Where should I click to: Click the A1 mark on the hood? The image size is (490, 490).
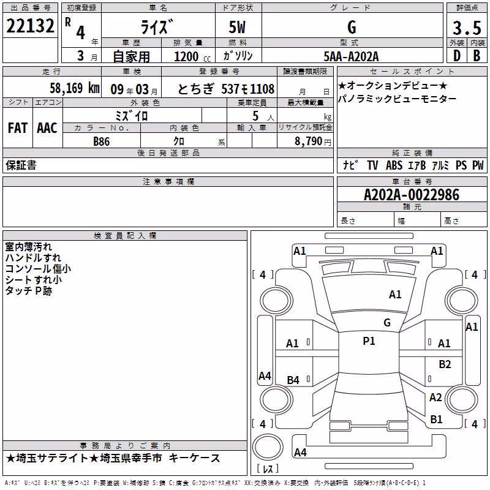click(x=395, y=294)
